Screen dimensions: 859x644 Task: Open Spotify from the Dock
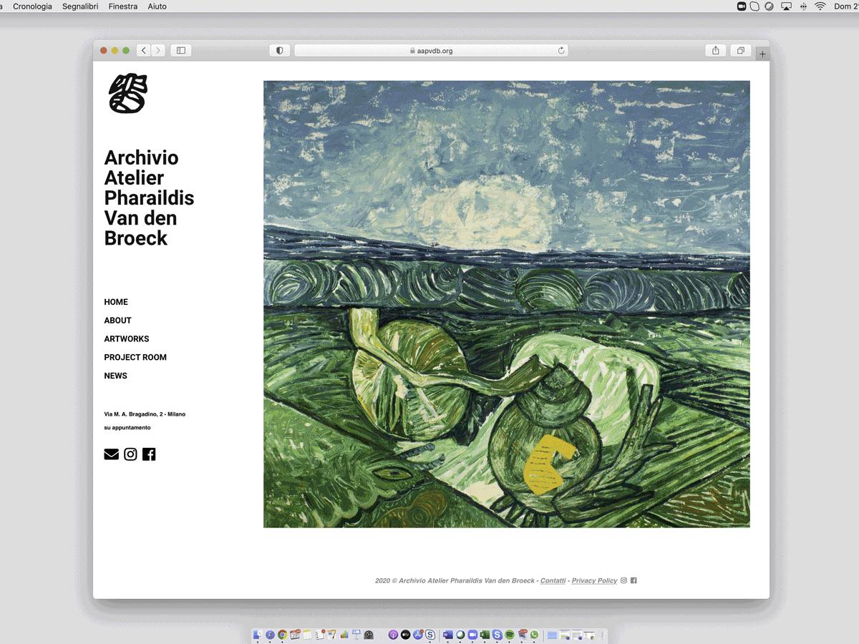pos(509,635)
